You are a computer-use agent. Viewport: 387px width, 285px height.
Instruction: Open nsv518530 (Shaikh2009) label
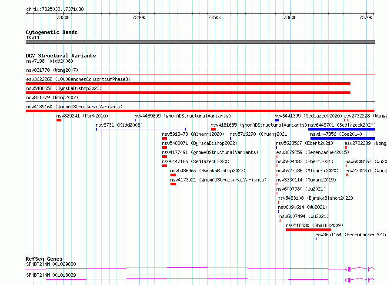(314, 225)
